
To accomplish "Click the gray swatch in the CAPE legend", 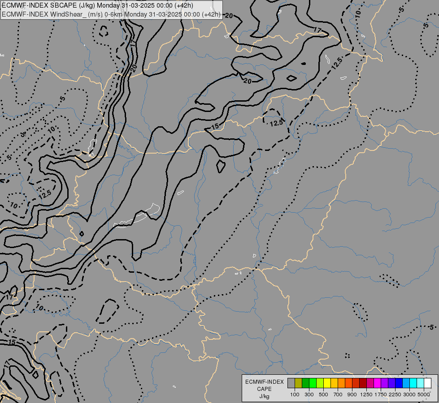I will tap(291, 383).
